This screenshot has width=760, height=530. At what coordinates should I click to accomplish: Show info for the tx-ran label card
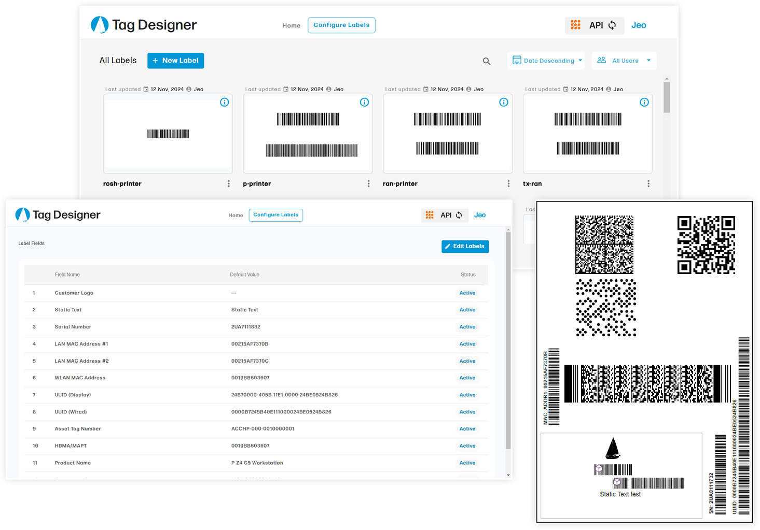pos(644,103)
